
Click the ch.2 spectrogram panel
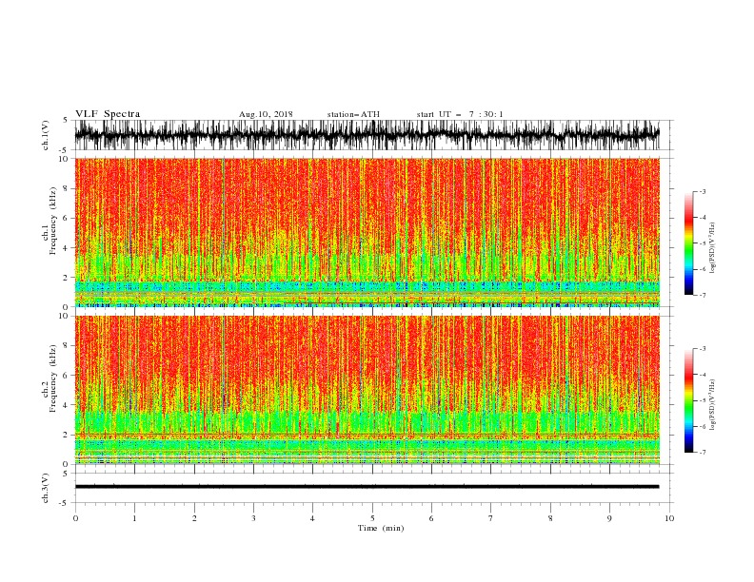(x=367, y=390)
